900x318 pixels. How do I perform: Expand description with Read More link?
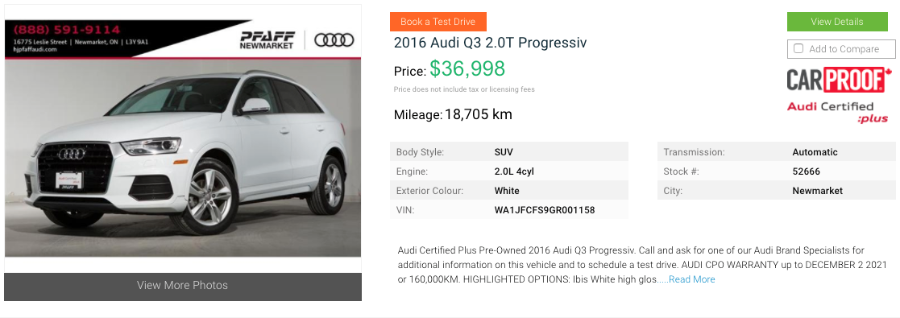tap(691, 279)
